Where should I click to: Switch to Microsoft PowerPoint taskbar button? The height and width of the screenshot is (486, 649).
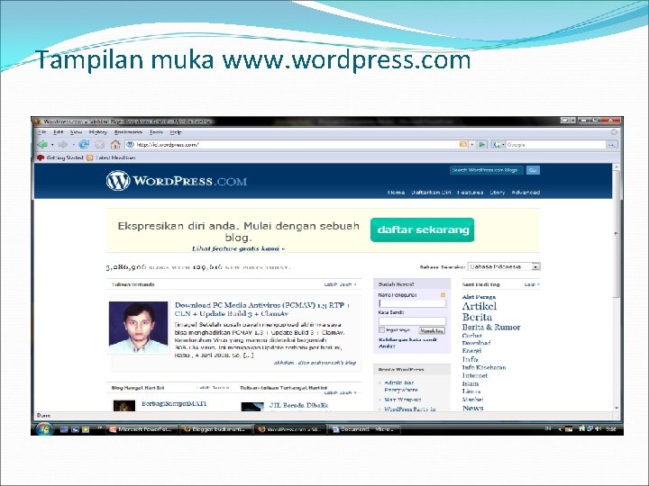pos(142,429)
